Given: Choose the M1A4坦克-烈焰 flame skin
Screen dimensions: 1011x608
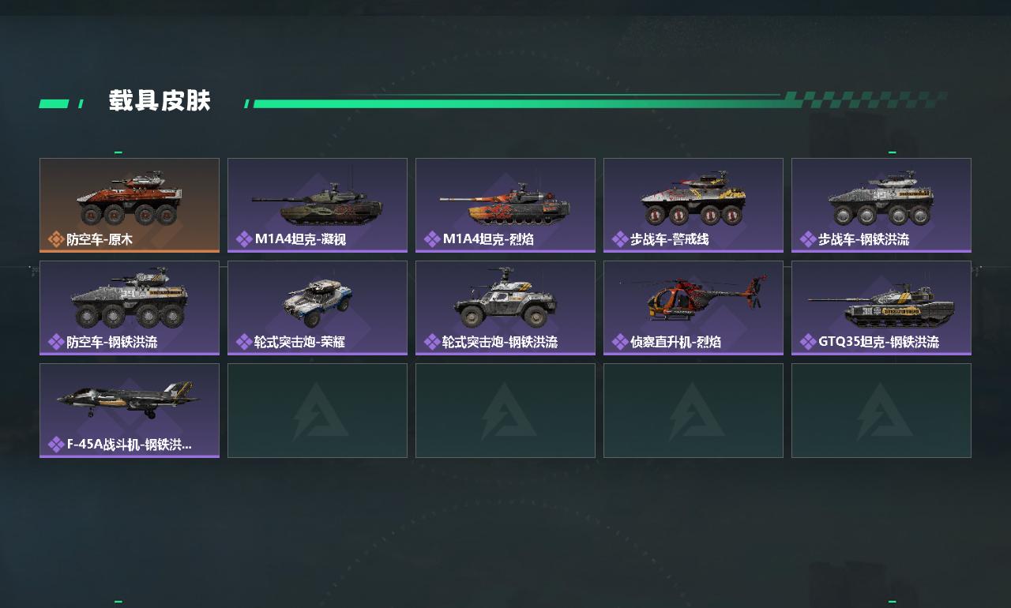Looking at the screenshot, I should 505,205.
